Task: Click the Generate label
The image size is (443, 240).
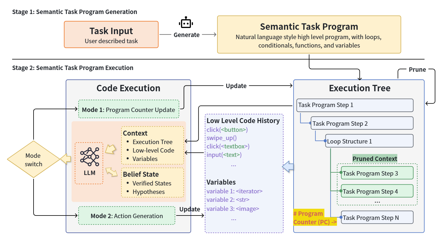Action: pos(186,35)
